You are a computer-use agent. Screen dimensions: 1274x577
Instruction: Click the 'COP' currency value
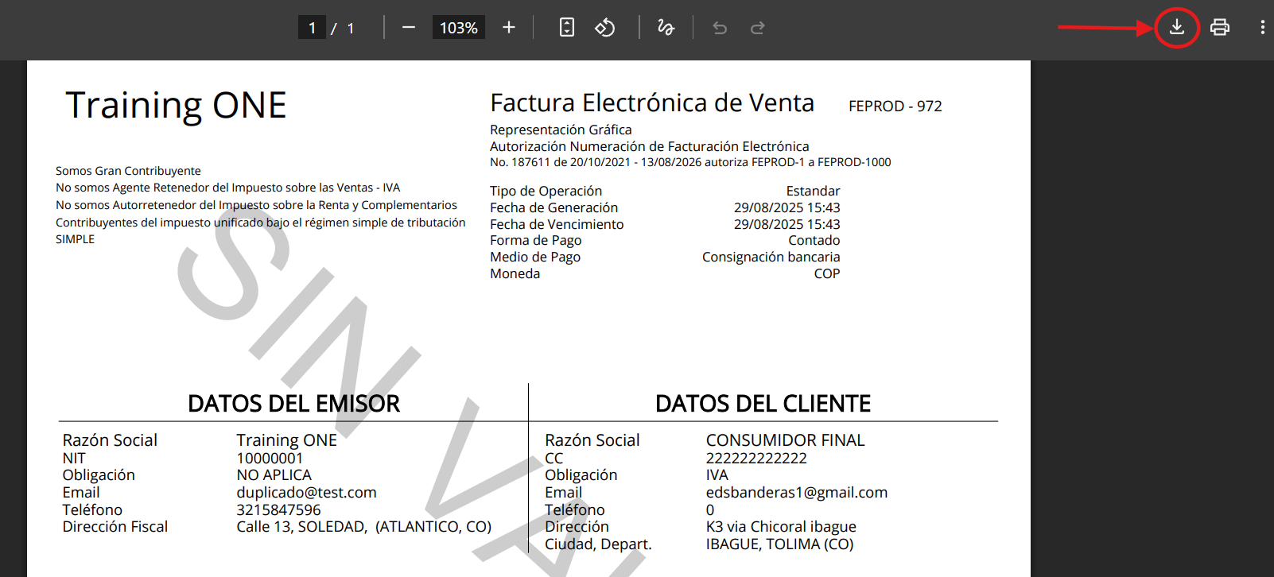pos(827,273)
